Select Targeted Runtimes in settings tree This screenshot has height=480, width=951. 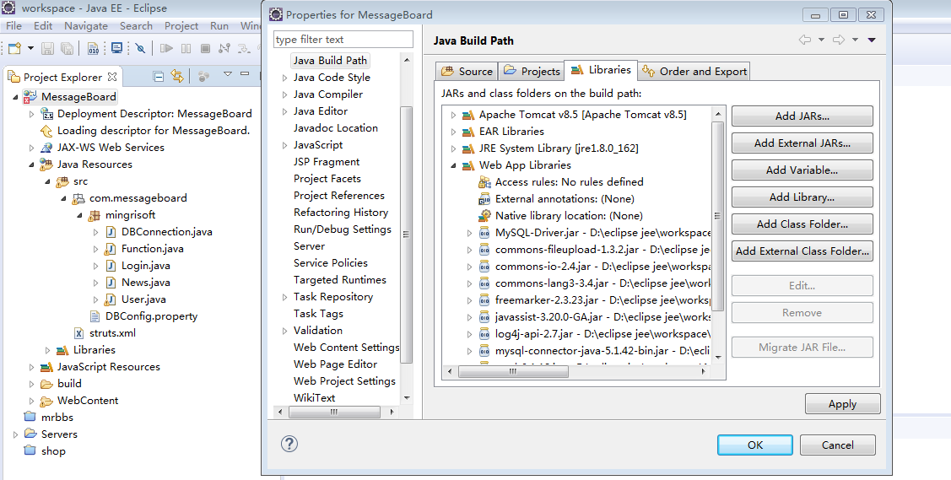coord(339,280)
